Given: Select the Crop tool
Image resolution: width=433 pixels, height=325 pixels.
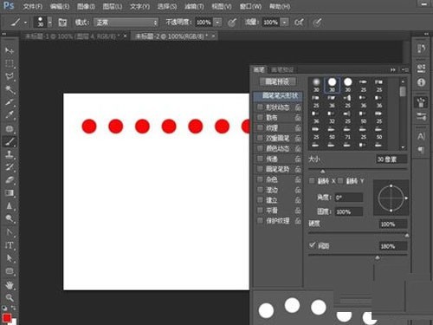Looking at the screenshot, I should 10,102.
